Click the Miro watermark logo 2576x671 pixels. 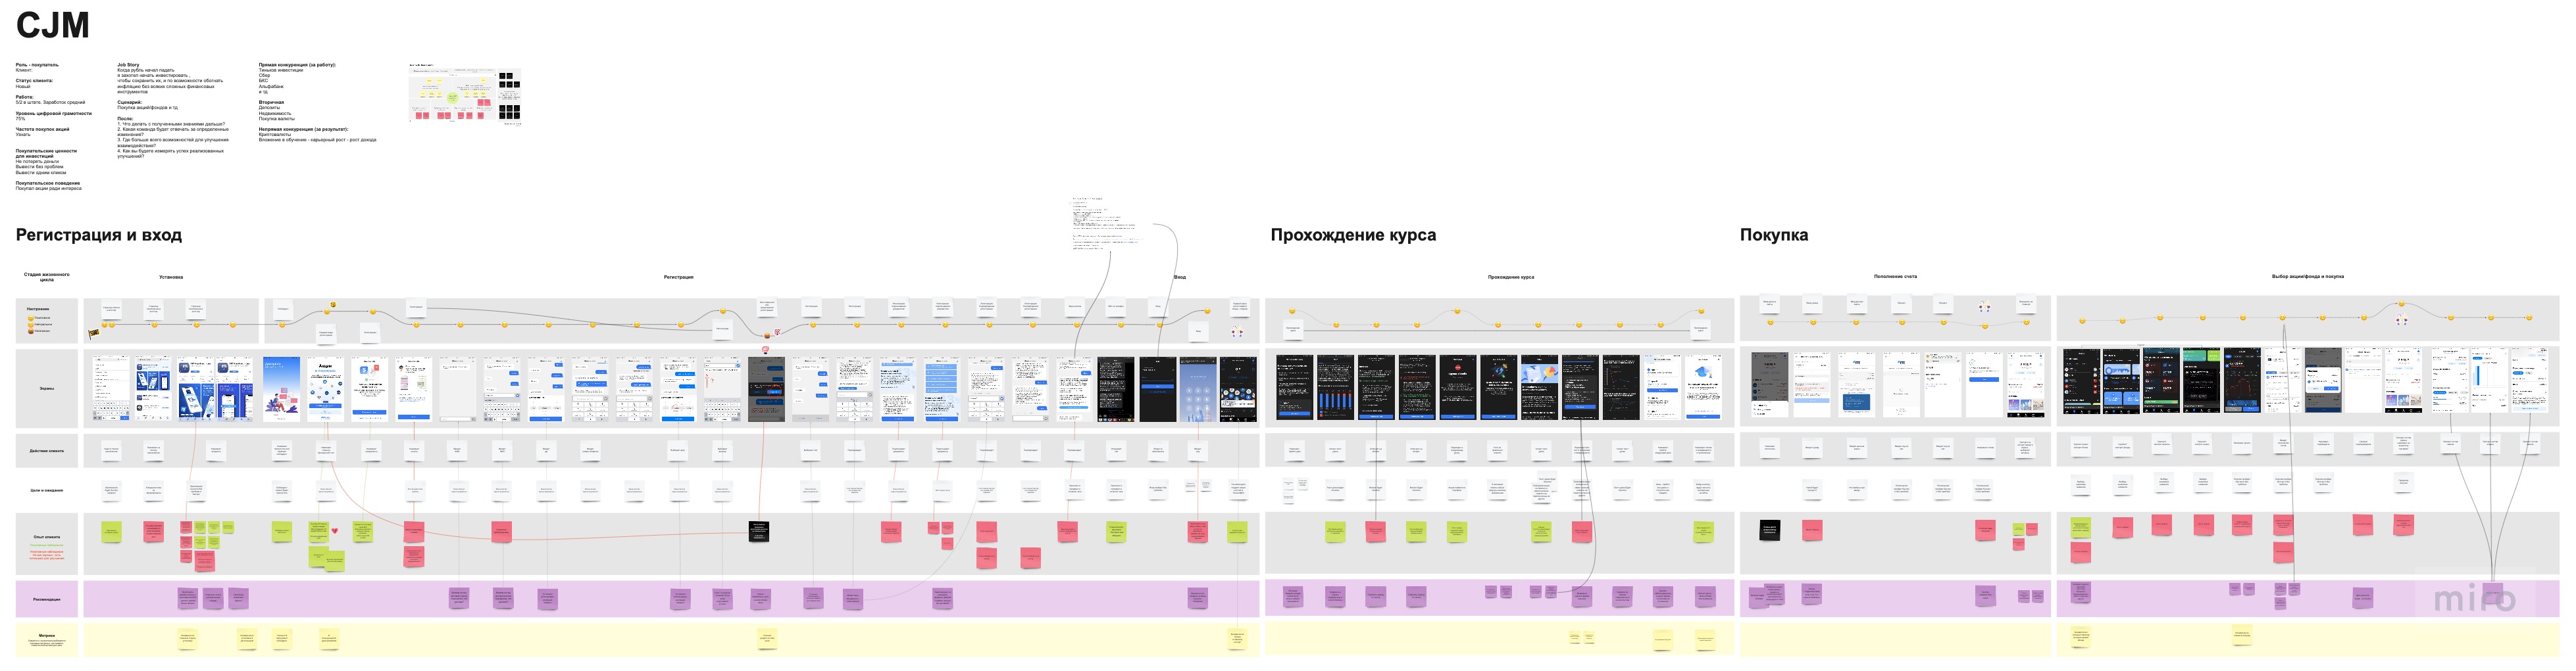tap(2474, 598)
